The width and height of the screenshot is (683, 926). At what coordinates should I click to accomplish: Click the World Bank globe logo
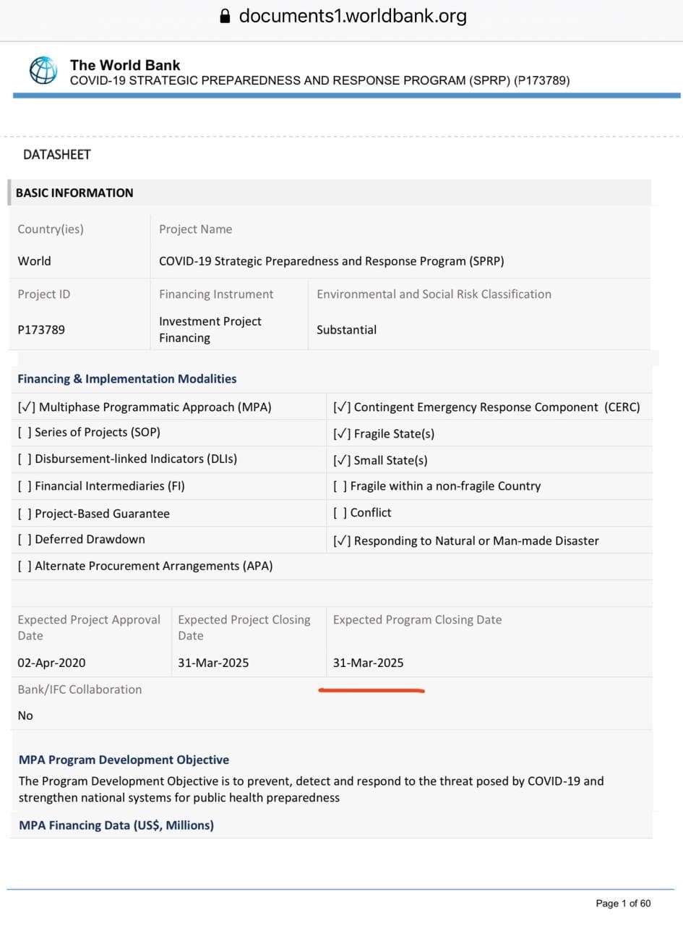(x=43, y=70)
